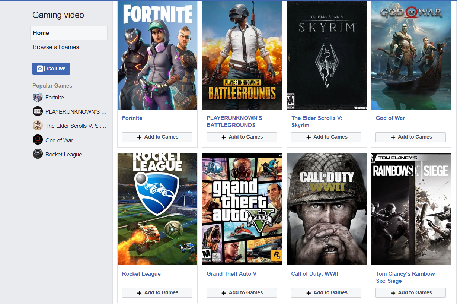Click the PUBG icon in the sidebar
This screenshot has width=457, height=304.
[x=38, y=111]
